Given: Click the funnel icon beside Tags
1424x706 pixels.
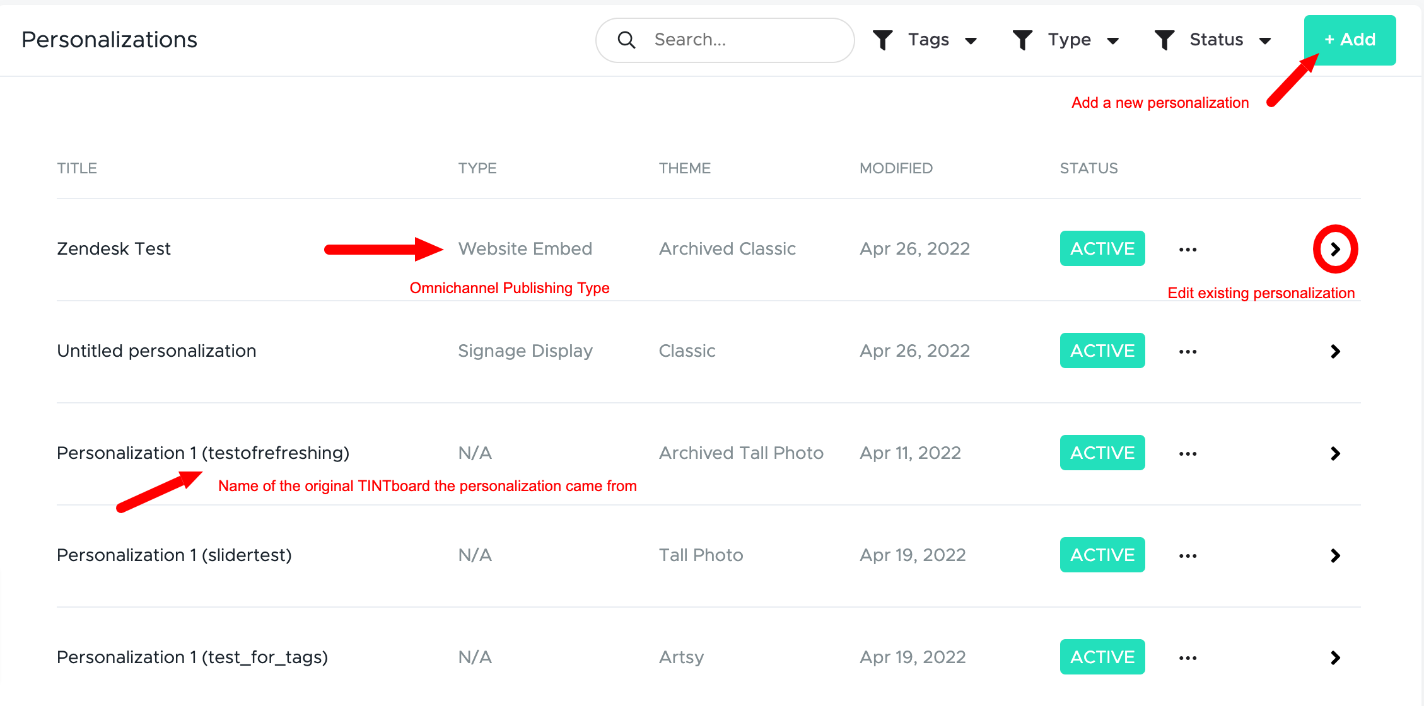Looking at the screenshot, I should pyautogui.click(x=883, y=40).
